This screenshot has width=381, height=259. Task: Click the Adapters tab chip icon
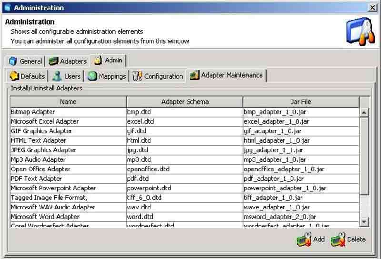(x=53, y=61)
